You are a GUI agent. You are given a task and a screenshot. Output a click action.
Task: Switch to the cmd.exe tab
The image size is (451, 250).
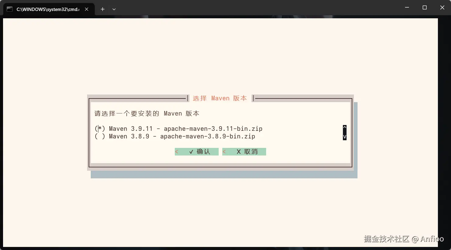(x=49, y=9)
